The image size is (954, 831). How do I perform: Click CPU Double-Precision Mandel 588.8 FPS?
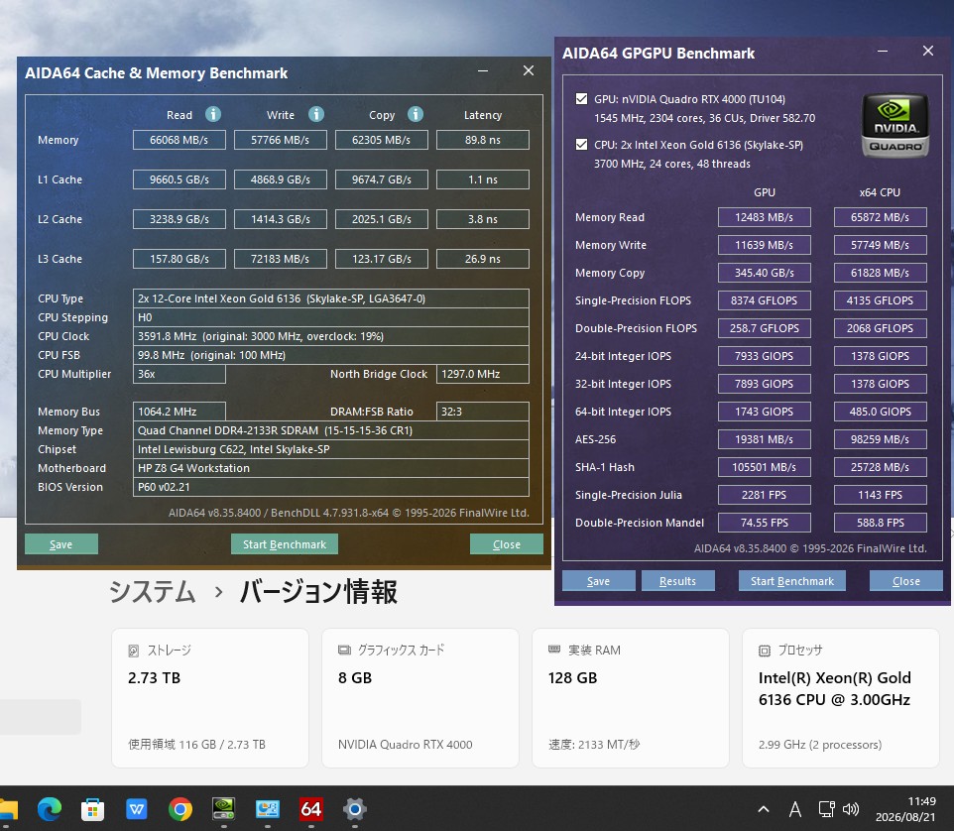click(x=881, y=523)
